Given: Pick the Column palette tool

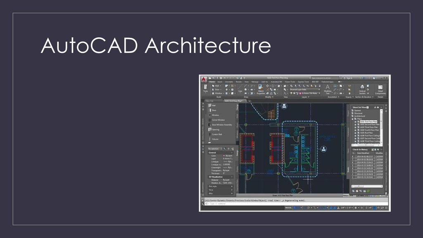Looking at the screenshot, I should tap(214, 139).
